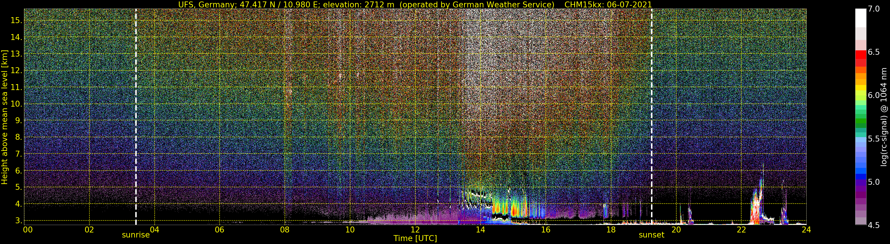Click the height axis tick '4.'
The height and width of the screenshot is (244, 890).
pos(18,204)
